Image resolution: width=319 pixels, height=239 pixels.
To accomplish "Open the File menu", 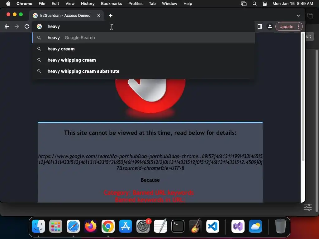I will point(42,3).
